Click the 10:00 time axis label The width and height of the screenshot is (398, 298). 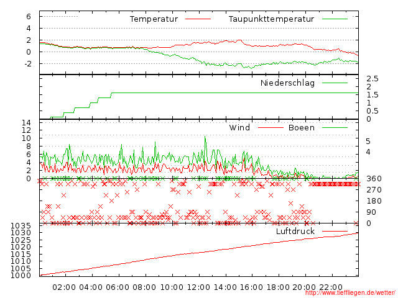[x=172, y=287]
